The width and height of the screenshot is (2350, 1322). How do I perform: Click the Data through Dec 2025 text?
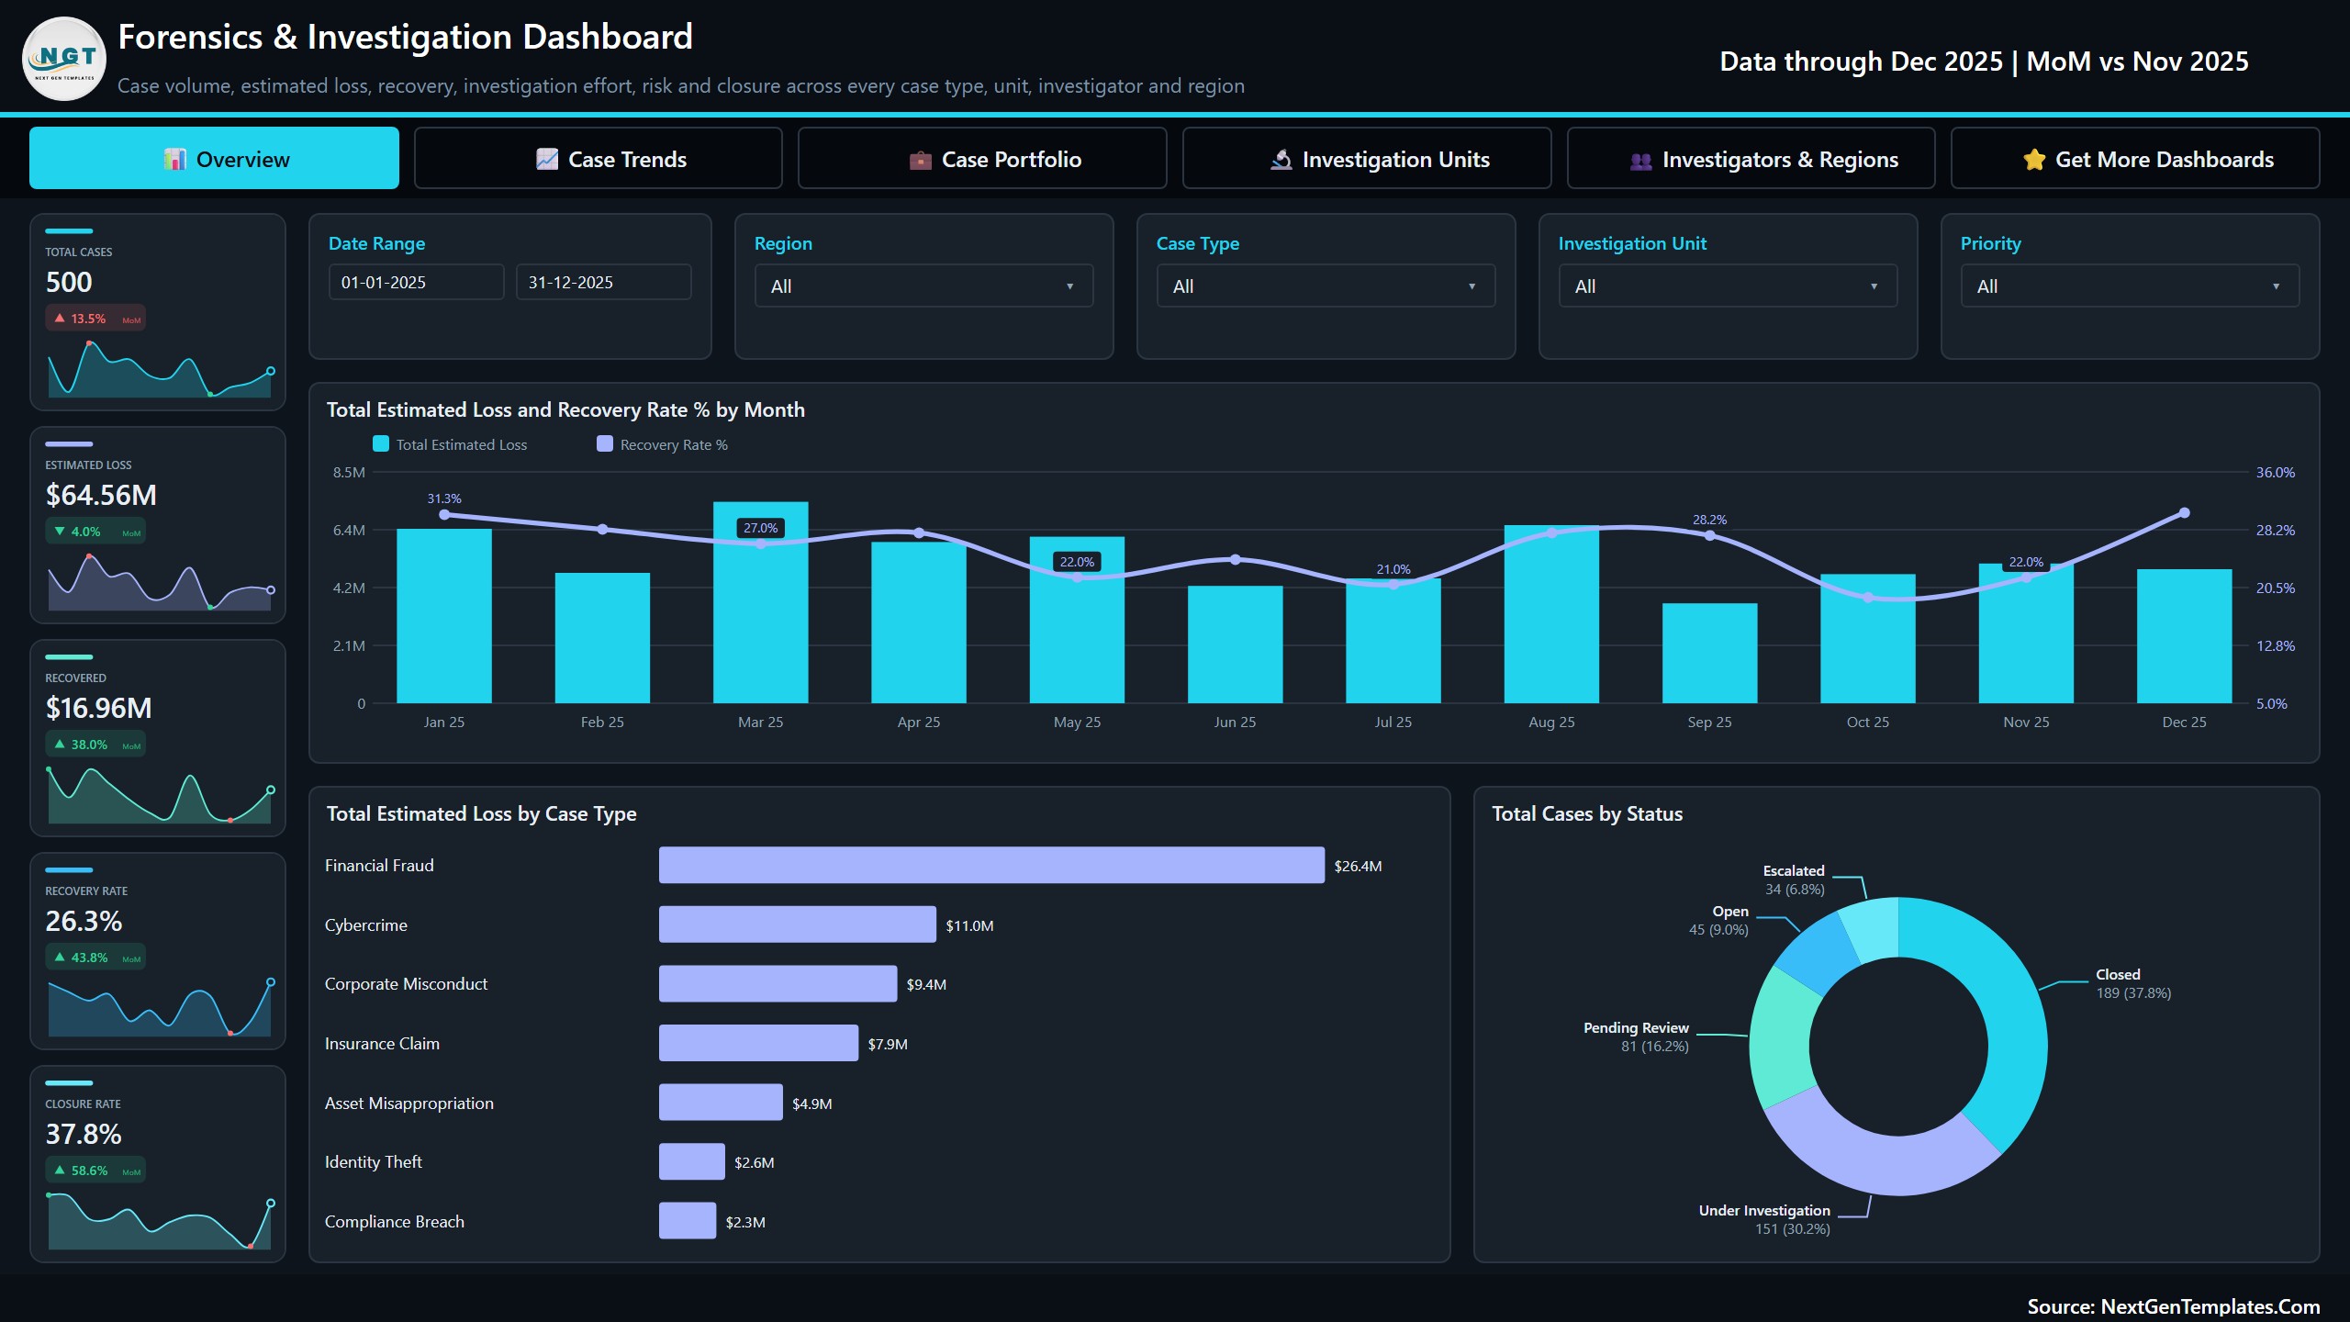(1861, 62)
